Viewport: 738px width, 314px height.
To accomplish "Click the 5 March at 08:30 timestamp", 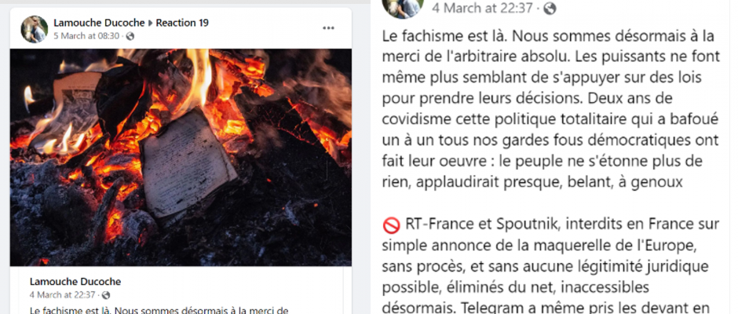I will click(86, 36).
